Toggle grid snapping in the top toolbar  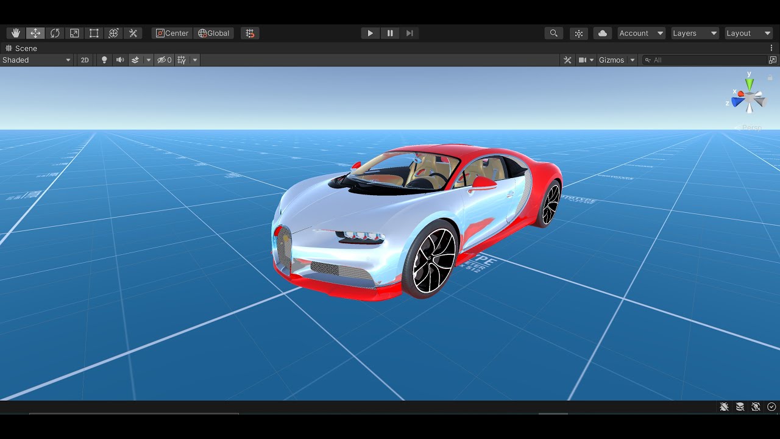click(250, 33)
